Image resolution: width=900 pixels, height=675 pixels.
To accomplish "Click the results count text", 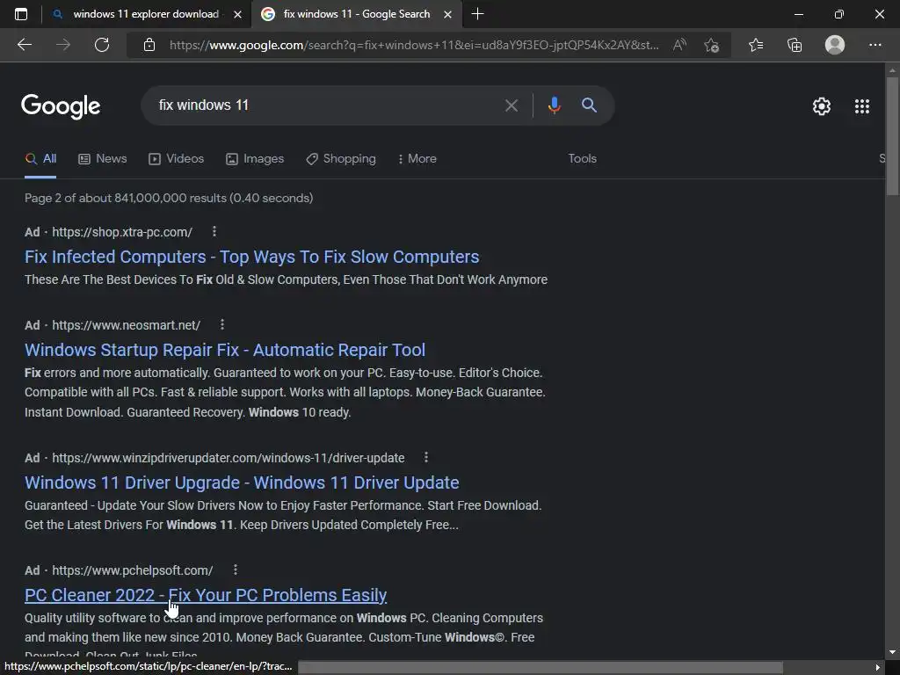I will tap(169, 198).
